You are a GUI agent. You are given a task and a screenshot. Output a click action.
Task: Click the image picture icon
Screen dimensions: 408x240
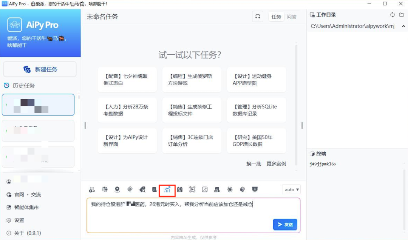pyautogui.click(x=205, y=189)
